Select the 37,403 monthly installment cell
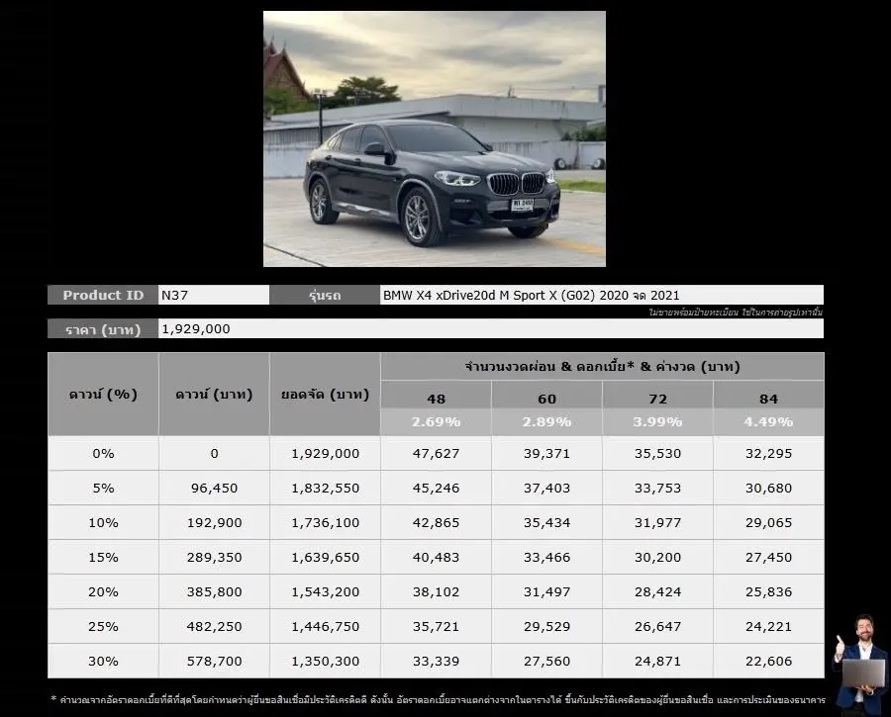Screen dimensions: 891x717 546,488
